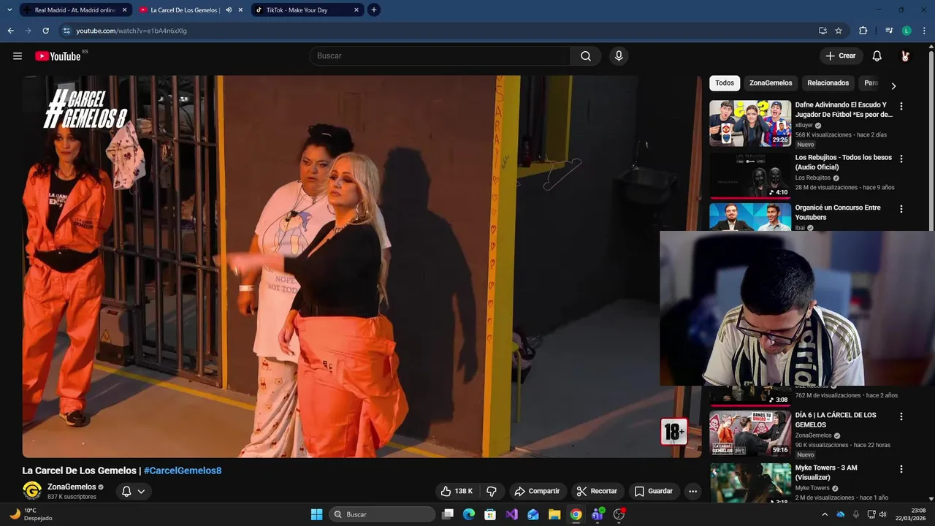Open the Chrome extensions puzzle icon

click(x=863, y=31)
